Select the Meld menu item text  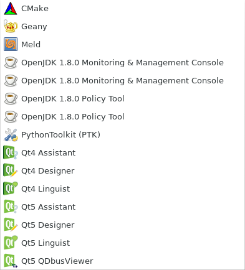tap(31, 44)
